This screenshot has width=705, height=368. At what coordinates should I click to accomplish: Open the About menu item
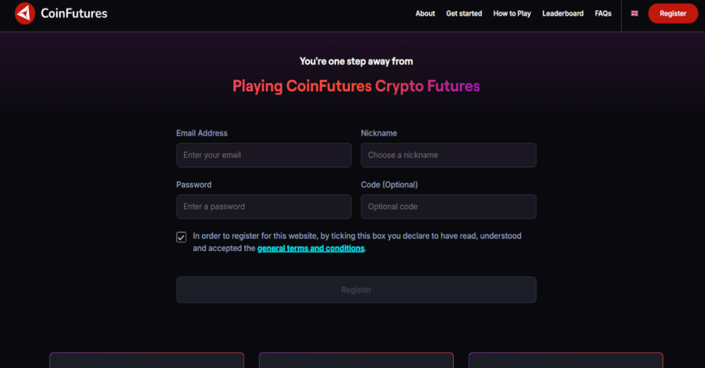[x=425, y=14]
